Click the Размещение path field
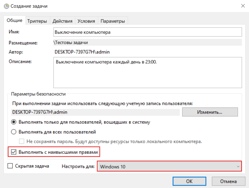 (x=147, y=42)
